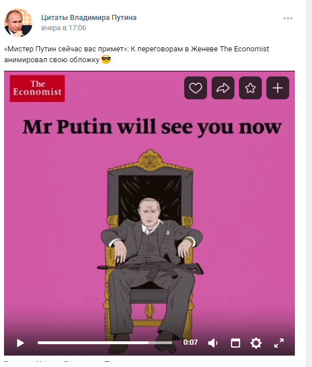Viewport: 312px width, 367px height.
Task: Like the video with heart icon
Action: [196, 88]
